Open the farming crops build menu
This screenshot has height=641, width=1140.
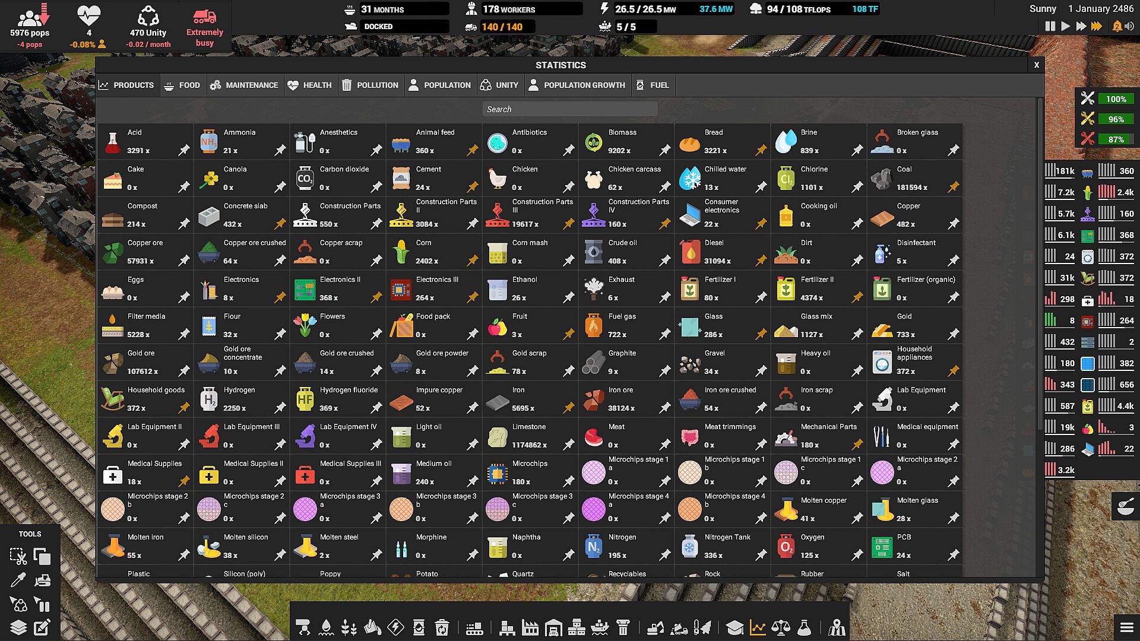[349, 627]
